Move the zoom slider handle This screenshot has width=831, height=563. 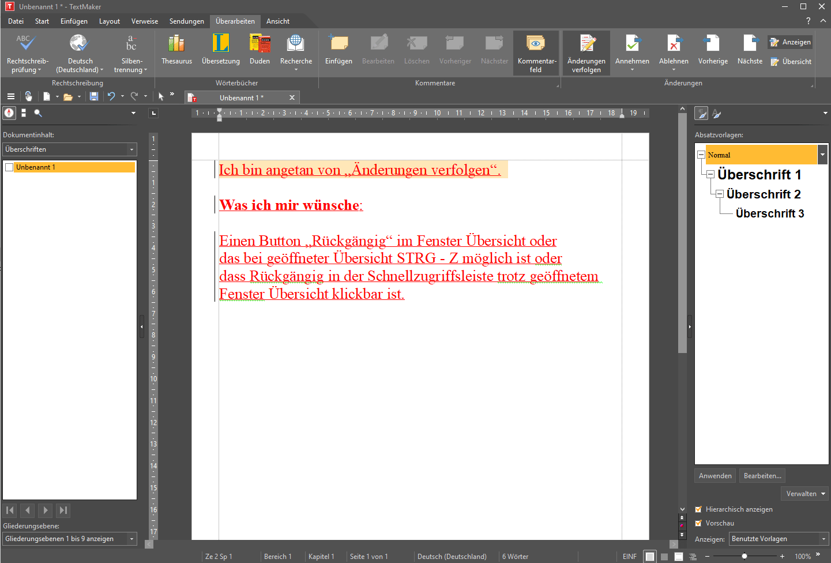point(744,557)
